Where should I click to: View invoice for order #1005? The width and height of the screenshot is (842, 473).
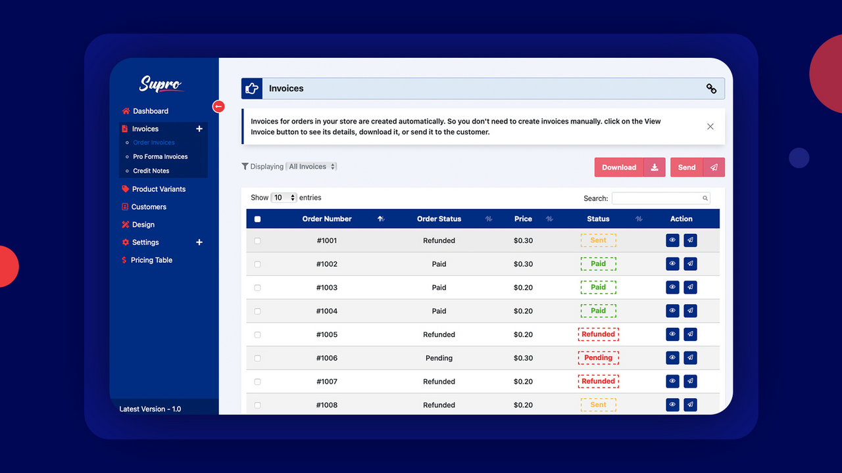coord(672,334)
